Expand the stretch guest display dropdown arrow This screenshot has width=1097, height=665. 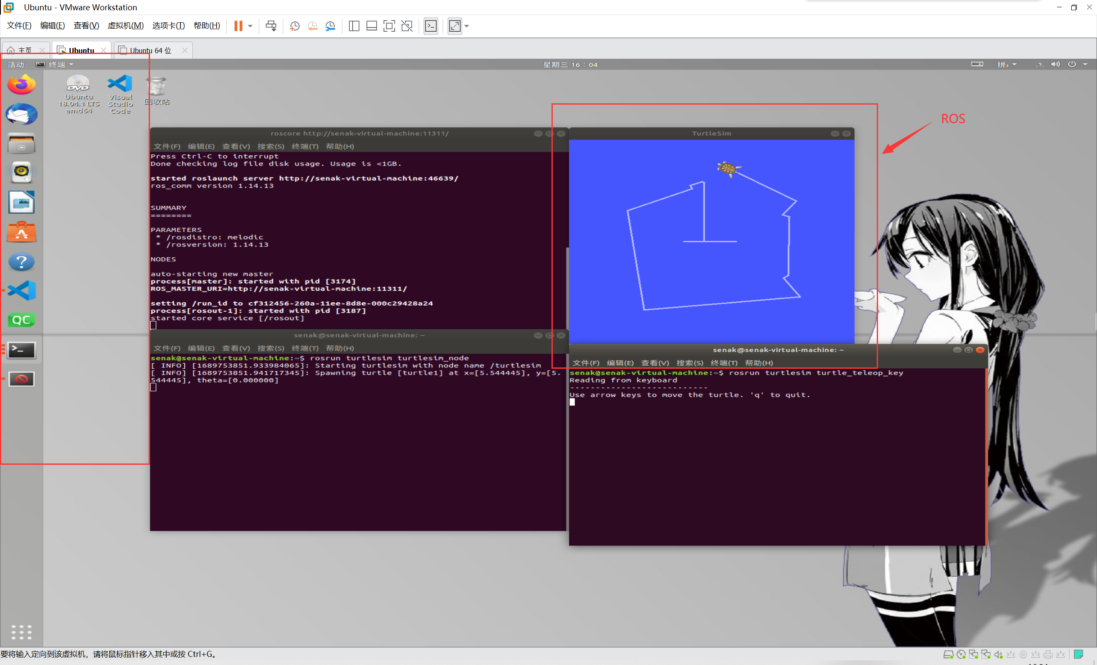click(467, 26)
